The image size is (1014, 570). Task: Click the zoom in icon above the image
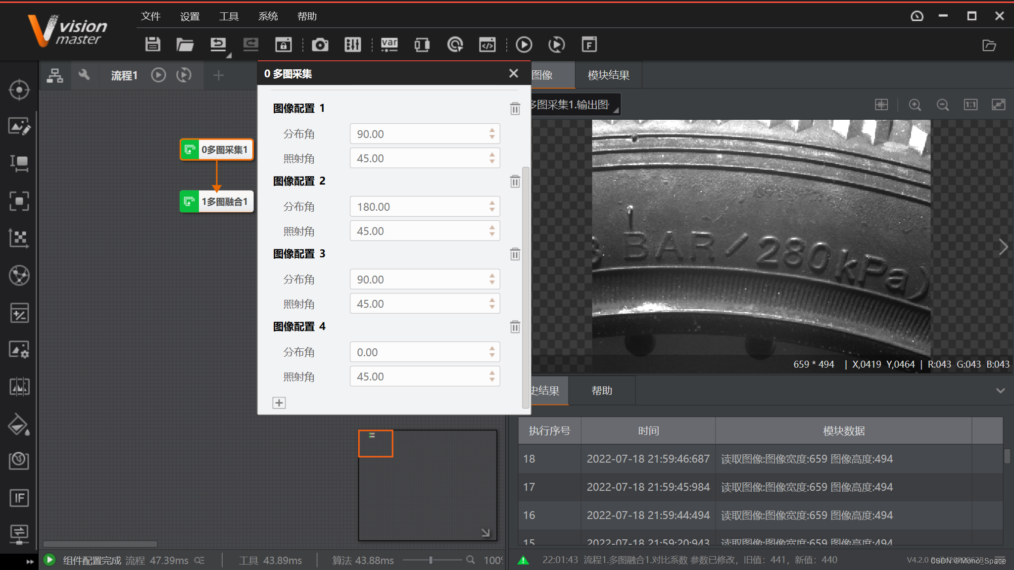pyautogui.click(x=915, y=105)
